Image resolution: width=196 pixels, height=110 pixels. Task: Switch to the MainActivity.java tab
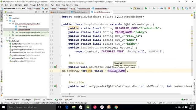click(80, 12)
